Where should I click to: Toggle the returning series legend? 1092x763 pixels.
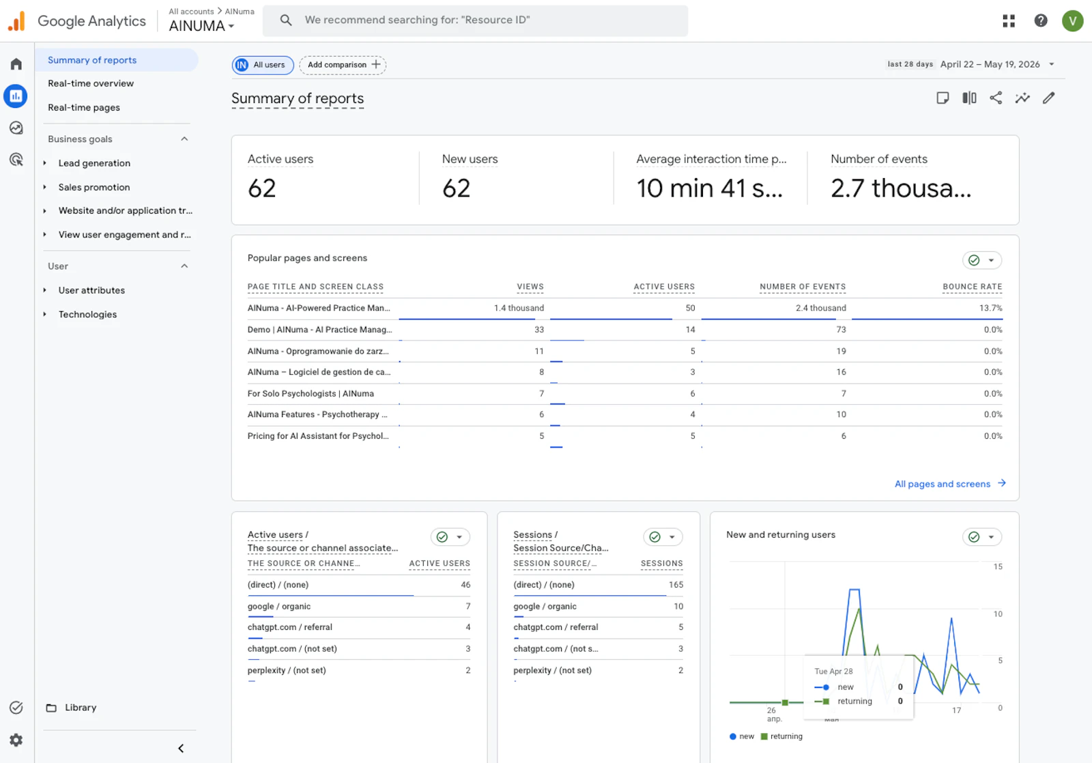click(x=781, y=736)
